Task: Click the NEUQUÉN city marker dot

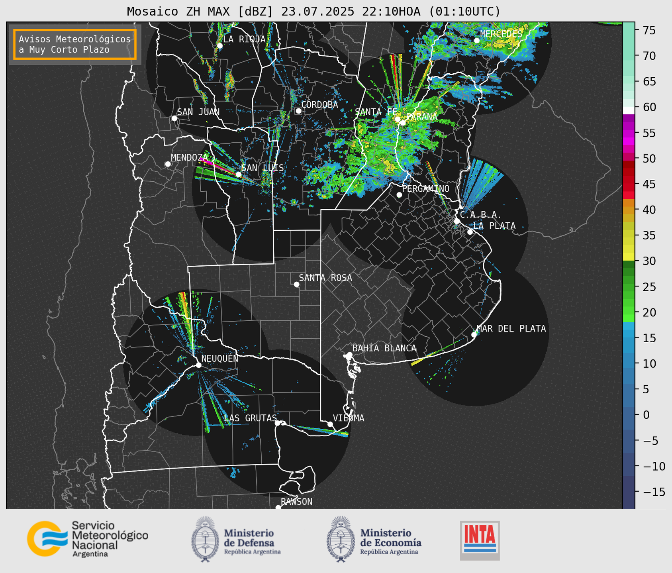Action: pyautogui.click(x=198, y=365)
